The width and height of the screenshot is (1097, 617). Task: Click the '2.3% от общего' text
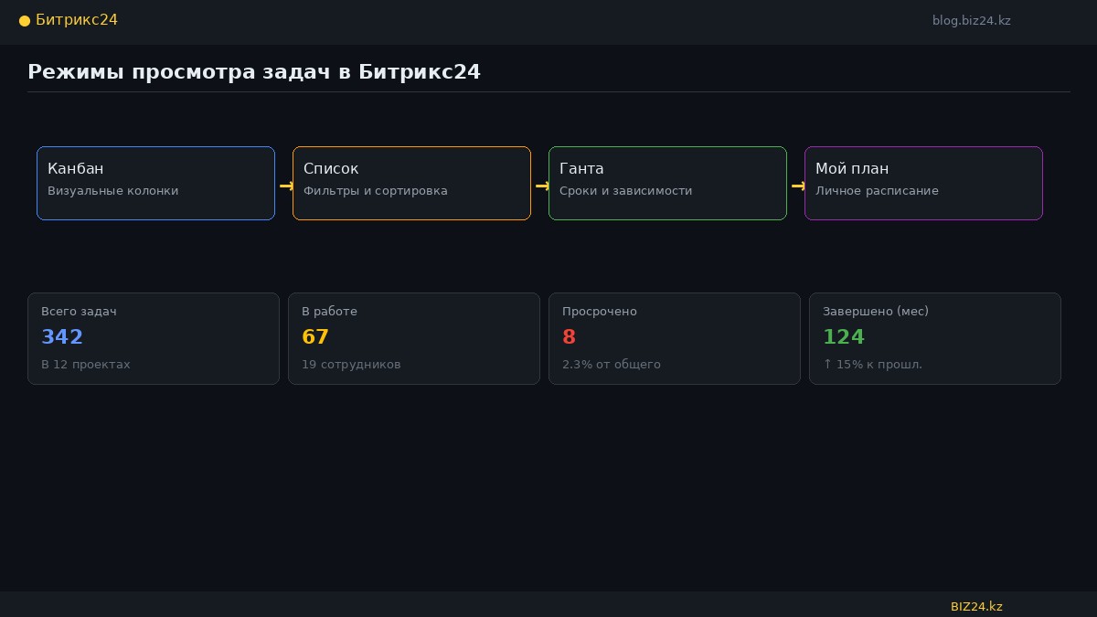tap(612, 365)
